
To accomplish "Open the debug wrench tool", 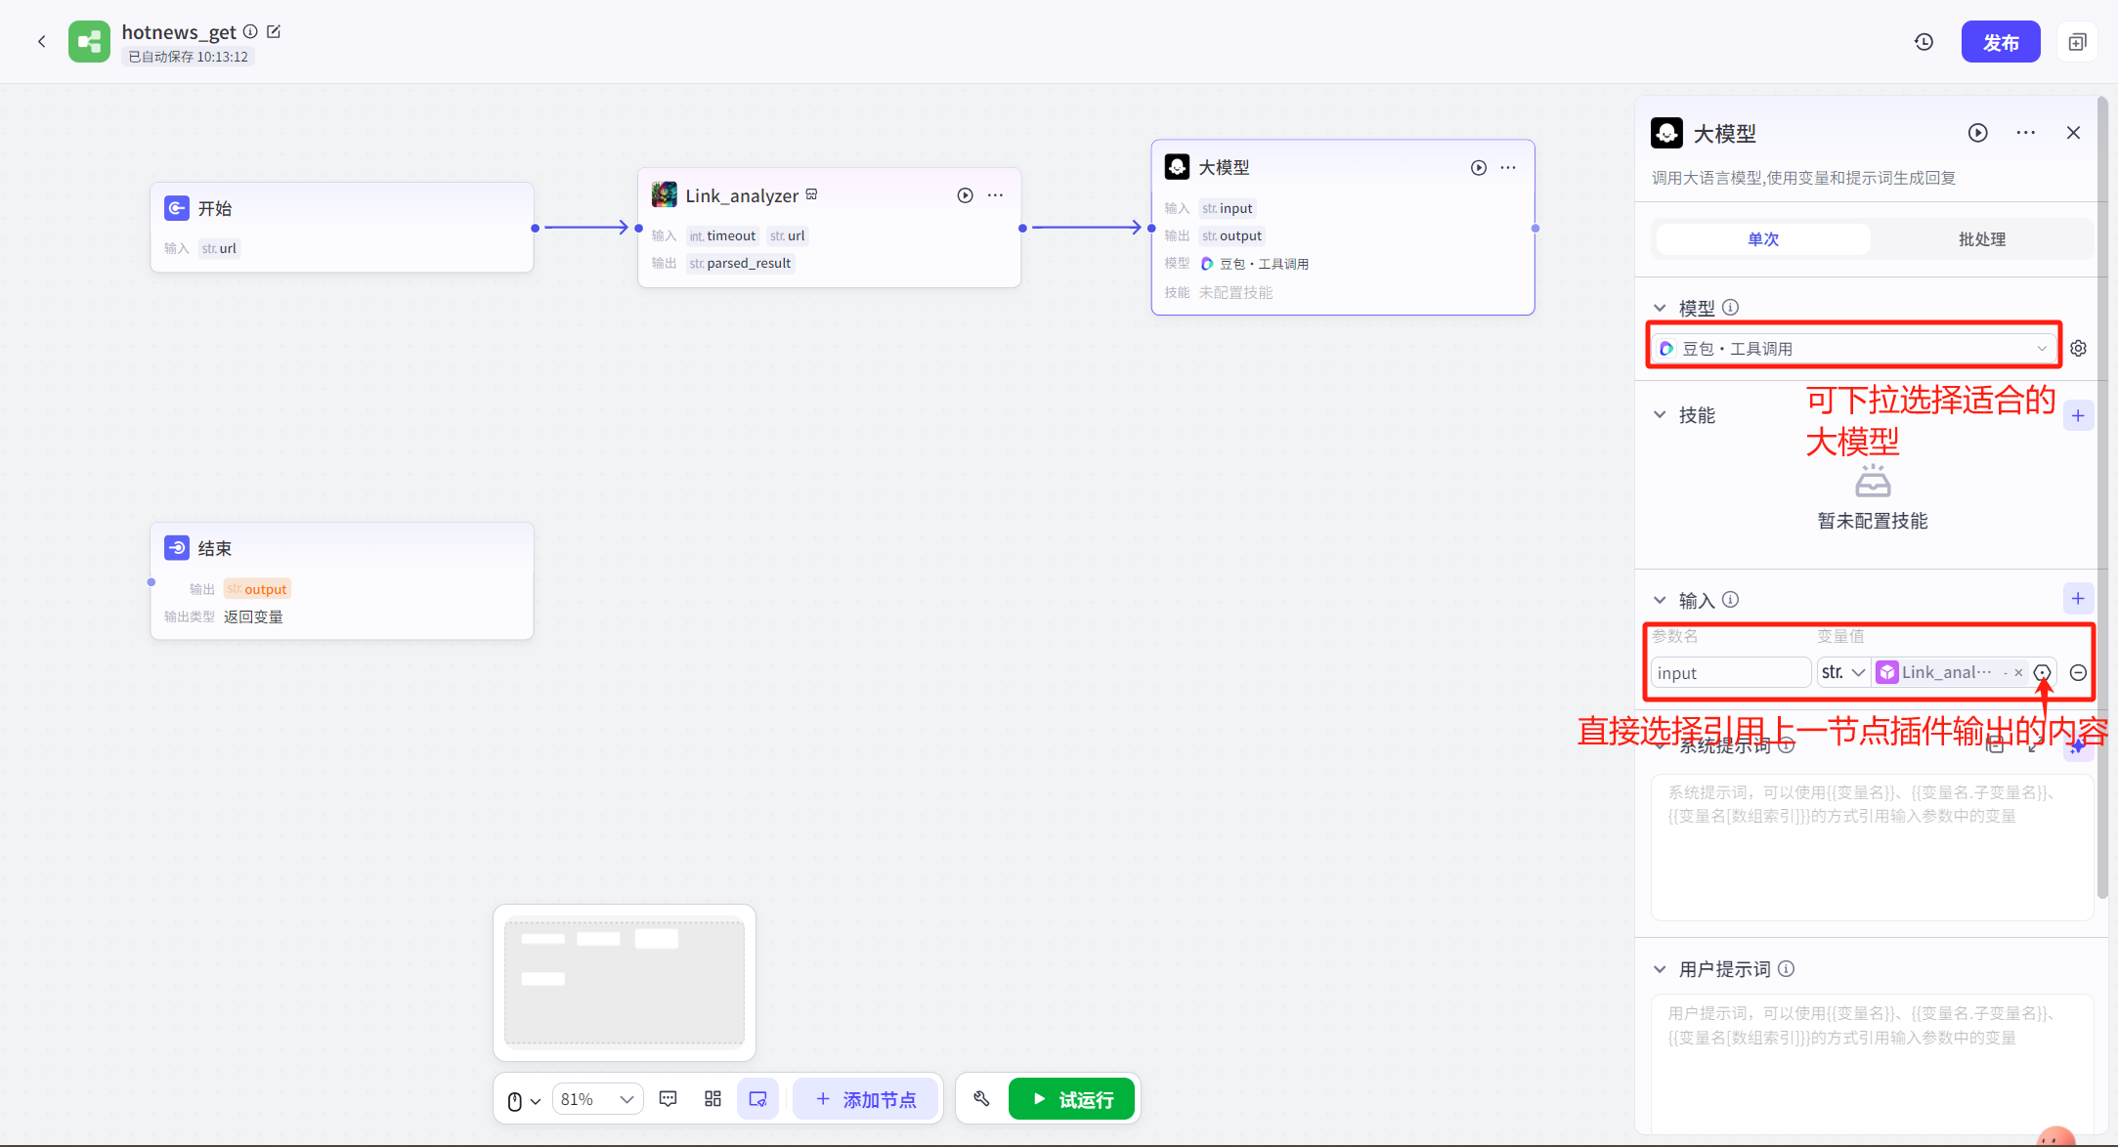I will [981, 1099].
